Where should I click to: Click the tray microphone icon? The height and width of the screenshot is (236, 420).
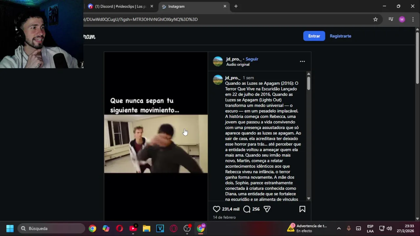[x=349, y=228]
